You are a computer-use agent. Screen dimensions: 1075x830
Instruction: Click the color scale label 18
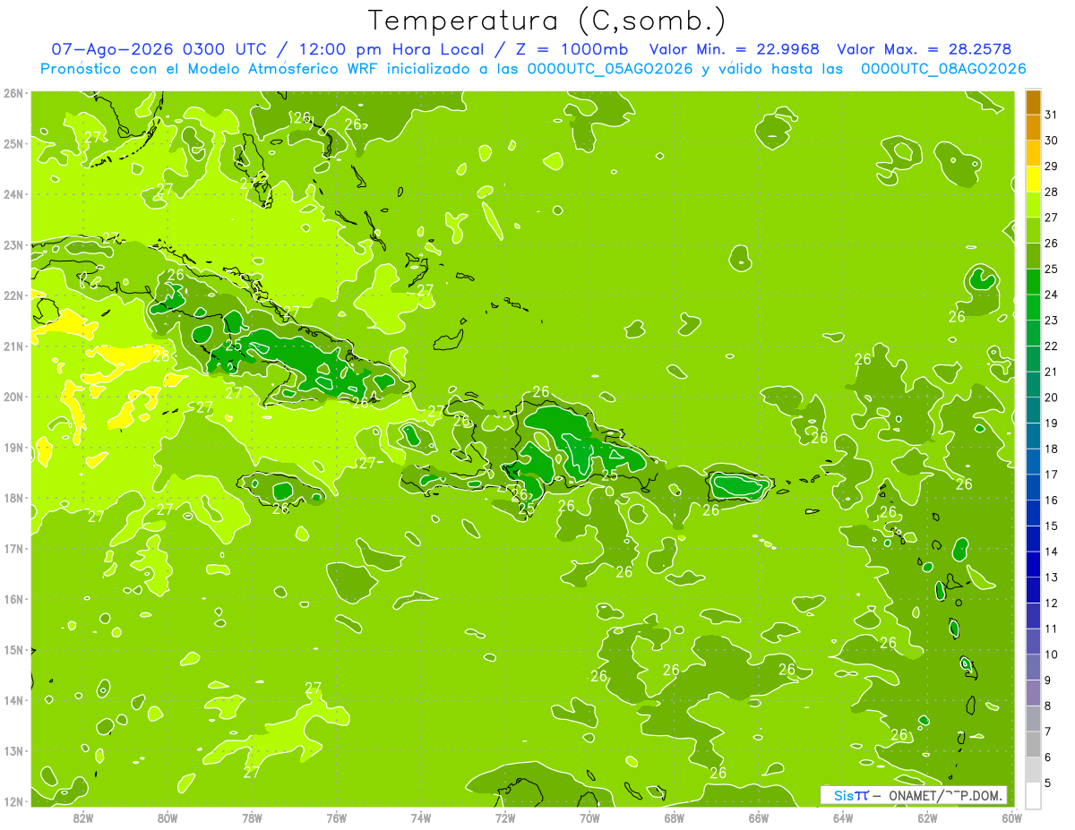point(1051,449)
